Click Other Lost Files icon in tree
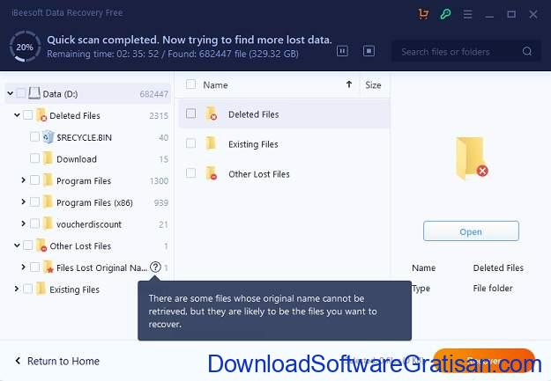Viewport: 551px width, 381px height. tap(41, 245)
